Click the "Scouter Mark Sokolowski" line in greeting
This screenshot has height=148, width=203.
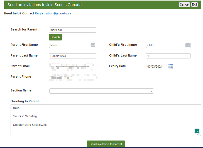tap(30, 125)
